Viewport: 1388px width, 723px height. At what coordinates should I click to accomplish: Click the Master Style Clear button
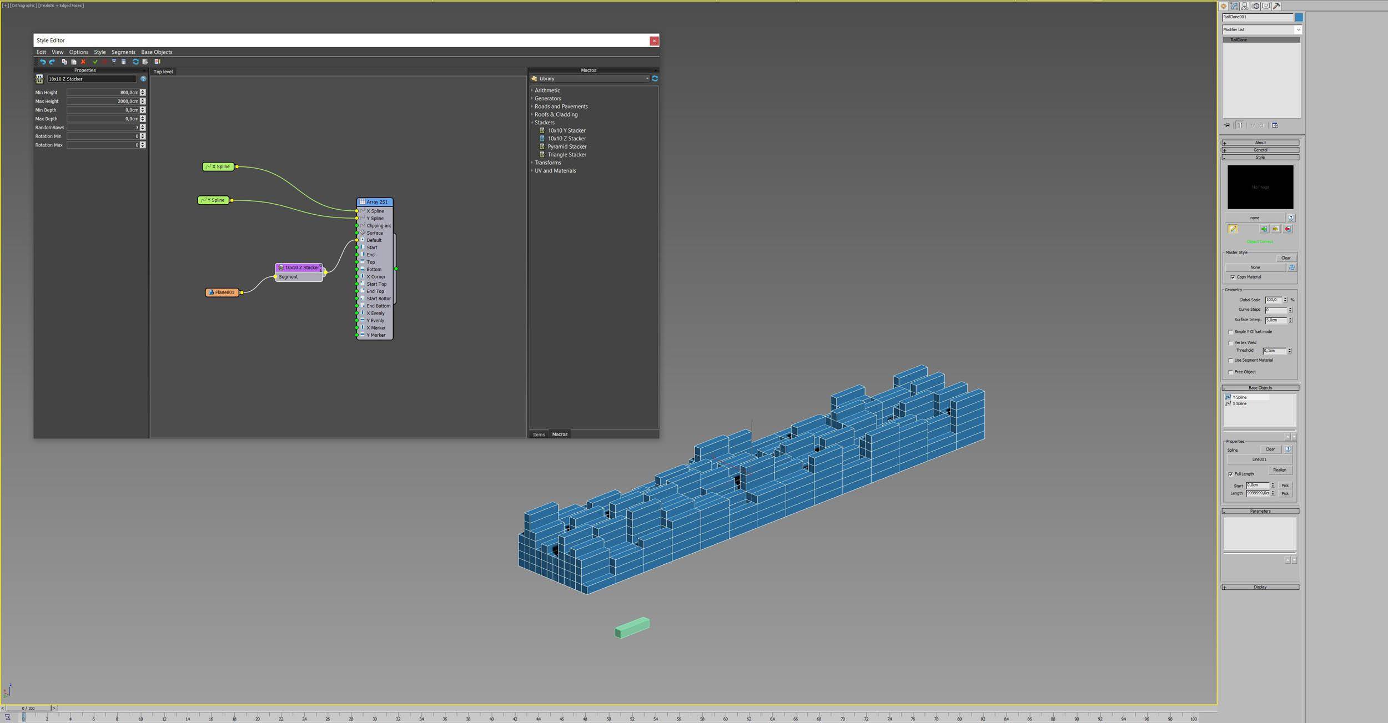click(1285, 258)
